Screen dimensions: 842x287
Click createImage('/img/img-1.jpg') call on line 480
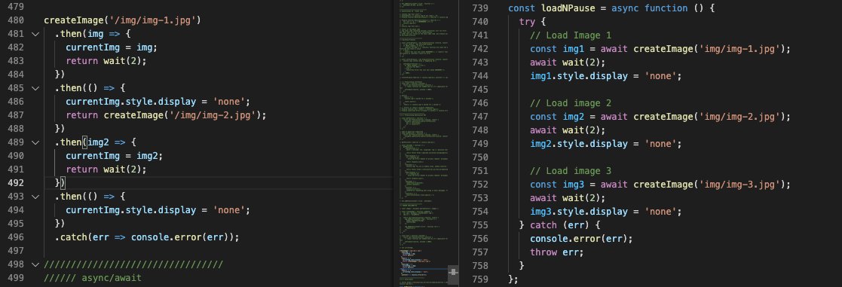tap(122, 20)
